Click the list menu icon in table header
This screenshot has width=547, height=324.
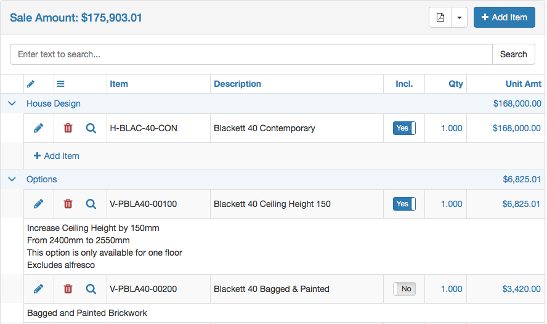(60, 84)
